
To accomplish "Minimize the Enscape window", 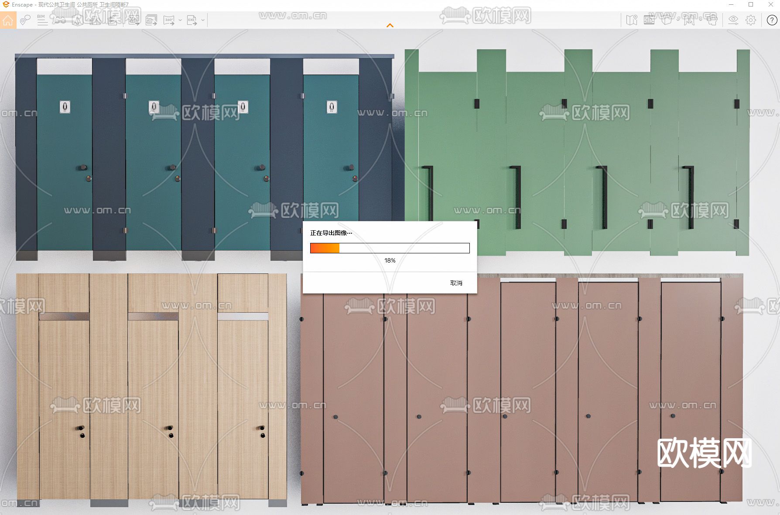I will [731, 4].
